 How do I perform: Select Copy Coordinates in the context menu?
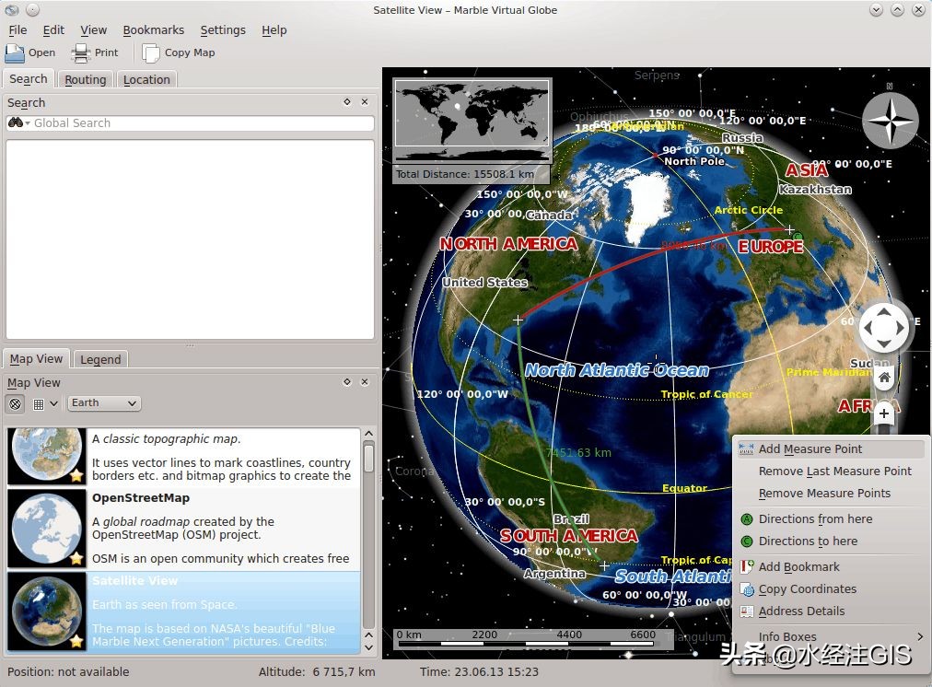807,589
